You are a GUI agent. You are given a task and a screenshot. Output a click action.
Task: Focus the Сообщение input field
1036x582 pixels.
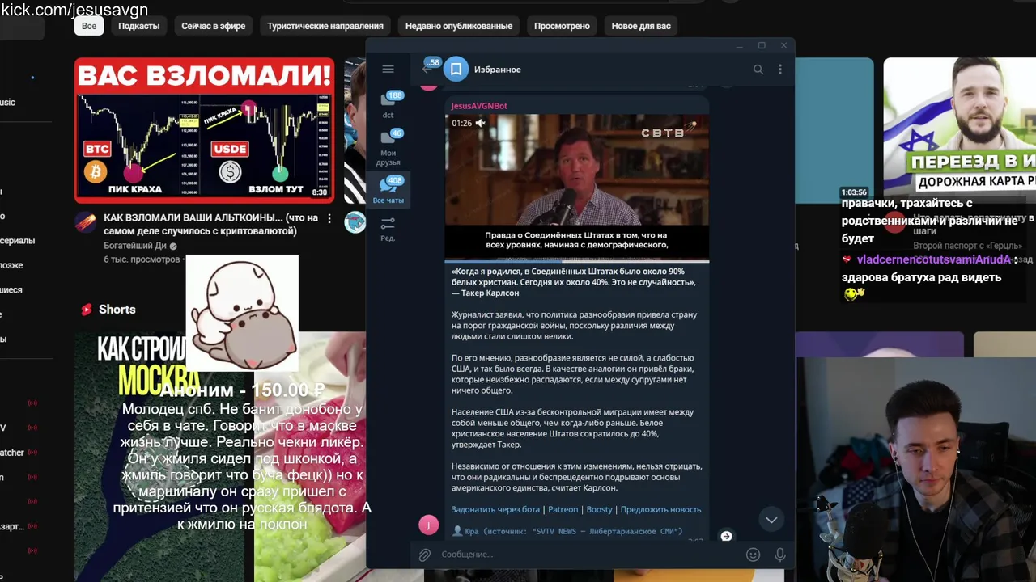point(589,555)
